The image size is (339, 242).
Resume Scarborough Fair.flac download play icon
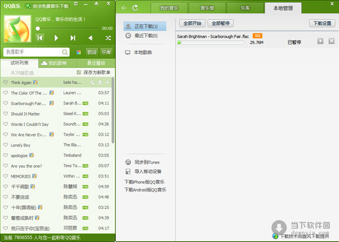[320, 41]
